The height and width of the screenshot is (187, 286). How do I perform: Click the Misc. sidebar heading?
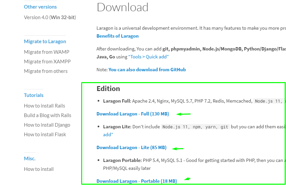tap(30, 158)
